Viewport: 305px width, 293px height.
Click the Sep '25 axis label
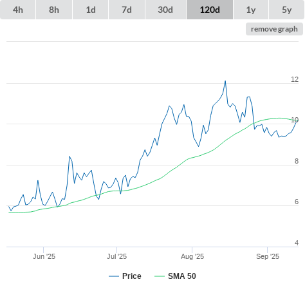(x=268, y=256)
